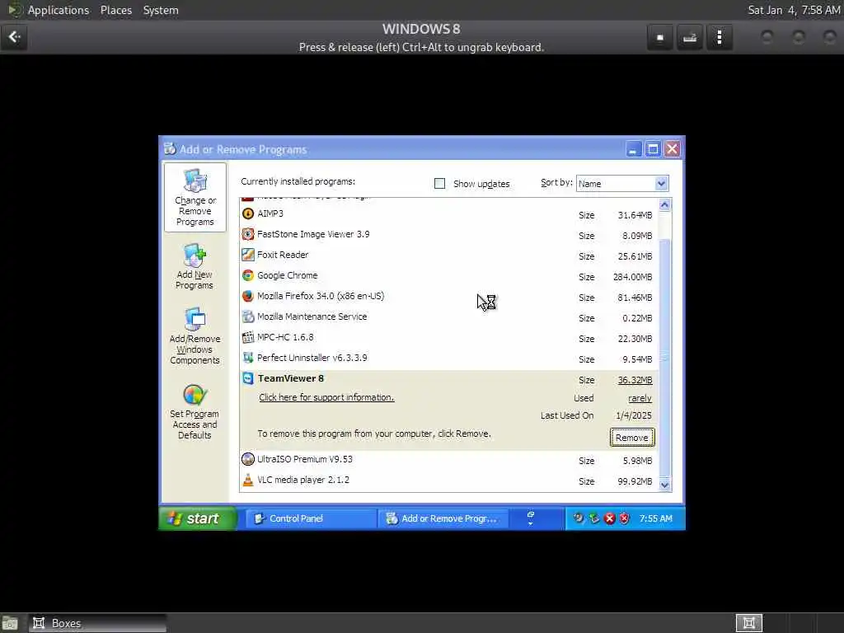Click the bottom-left show desktop icon
Image resolution: width=844 pixels, height=633 pixels.
coord(10,623)
